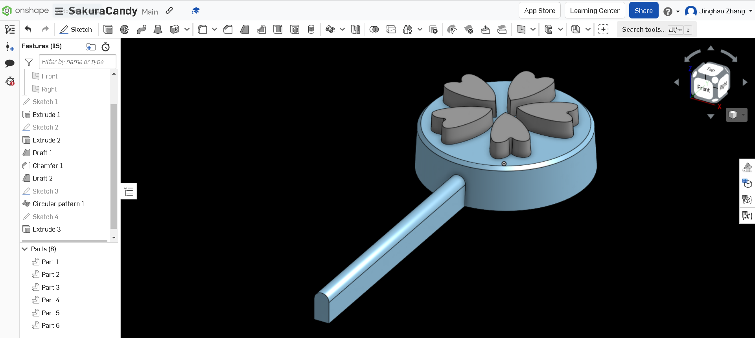755x338 pixels.
Task: Select the Revolve tool
Action: pos(125,29)
